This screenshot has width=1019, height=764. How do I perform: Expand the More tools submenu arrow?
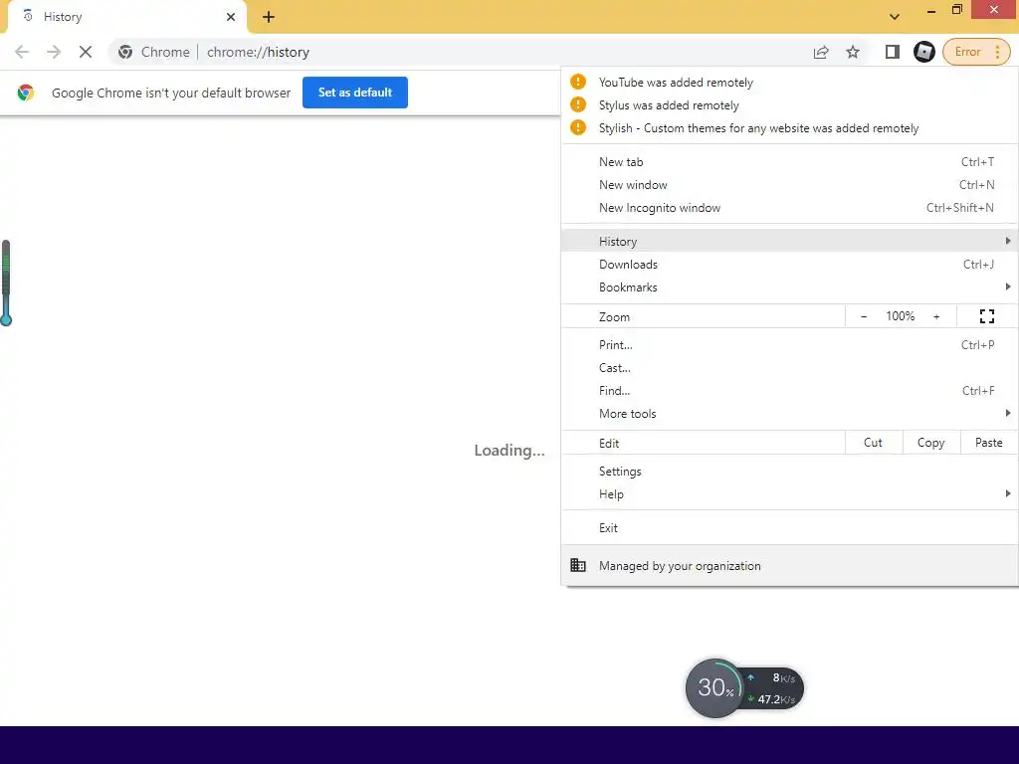[1007, 413]
